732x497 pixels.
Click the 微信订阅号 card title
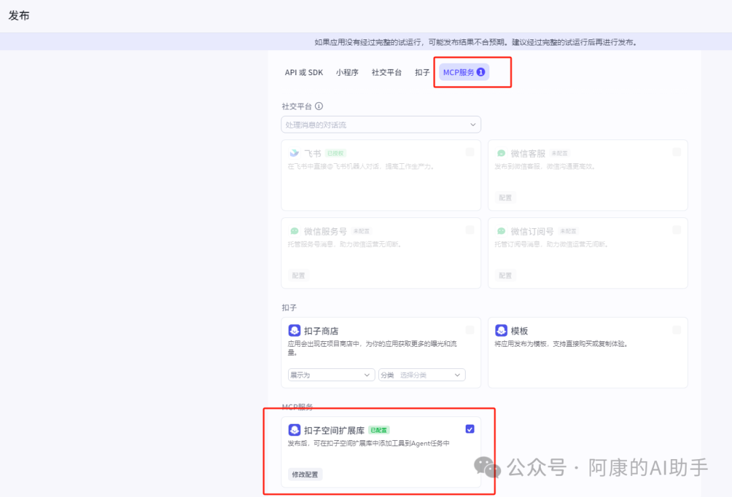(x=532, y=232)
